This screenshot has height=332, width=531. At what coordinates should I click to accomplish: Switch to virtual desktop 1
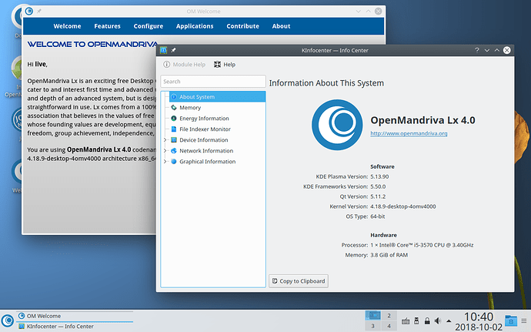tap(372, 315)
